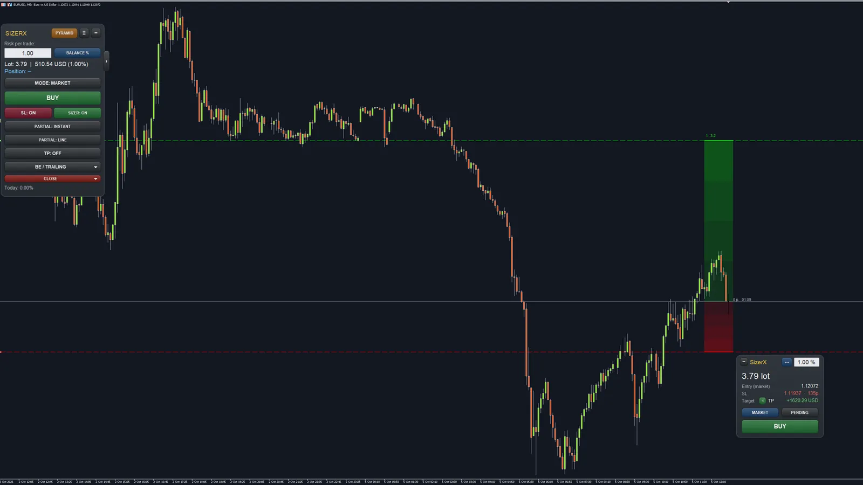Viewport: 863px width, 485px height.
Task: Select PENDING in the small SizerX widget
Action: [799, 412]
